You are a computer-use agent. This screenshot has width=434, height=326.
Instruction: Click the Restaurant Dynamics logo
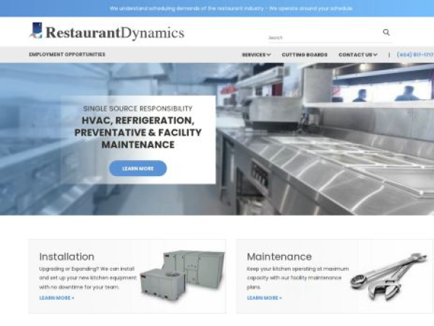107,32
